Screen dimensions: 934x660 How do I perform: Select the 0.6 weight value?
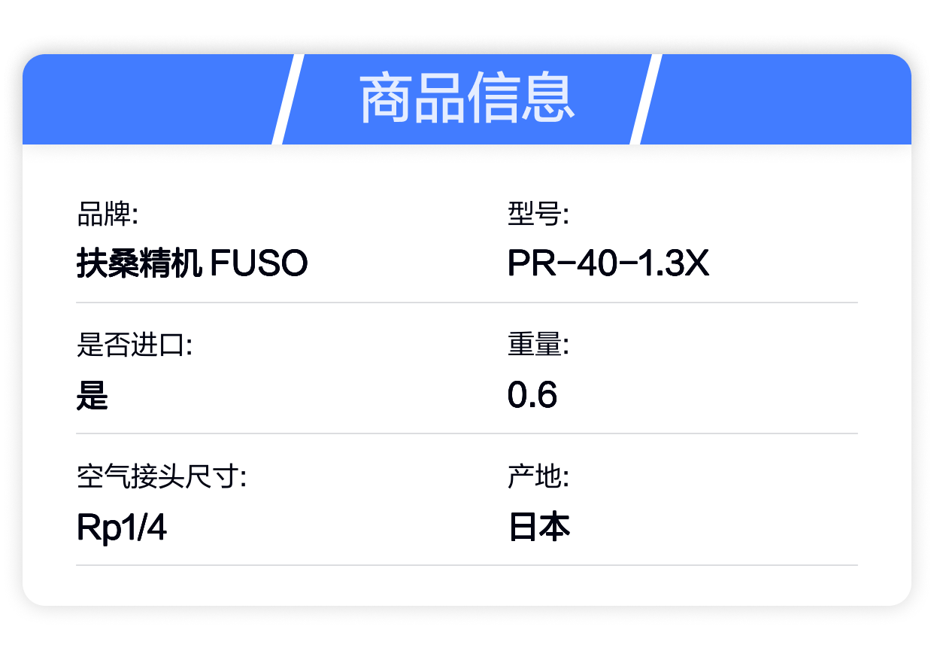coord(532,396)
